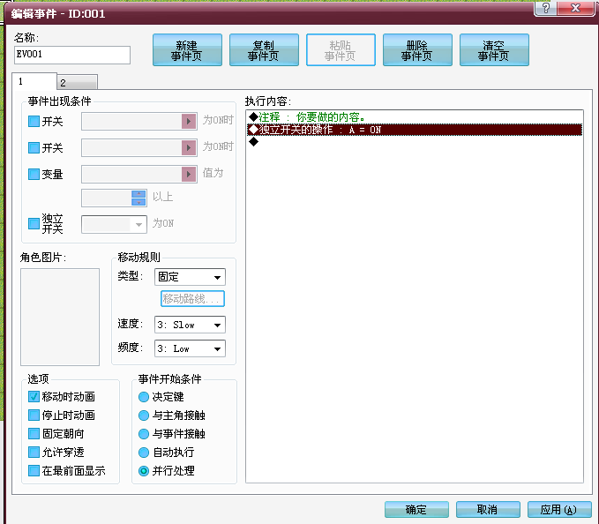
Task: Open first 开关 selection arrow button
Action: (188, 122)
